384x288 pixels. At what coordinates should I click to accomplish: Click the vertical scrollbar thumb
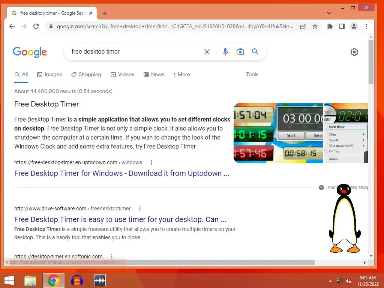click(x=371, y=62)
